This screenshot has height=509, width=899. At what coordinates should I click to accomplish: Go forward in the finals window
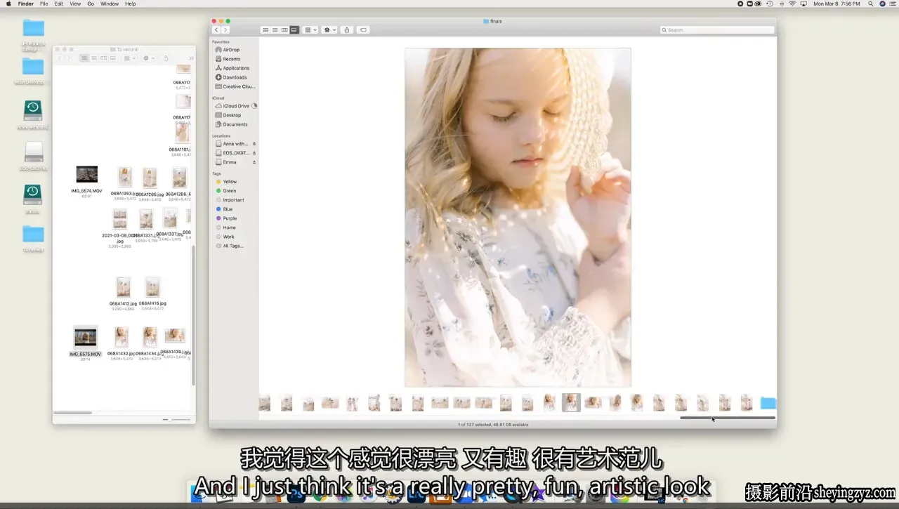coord(225,30)
